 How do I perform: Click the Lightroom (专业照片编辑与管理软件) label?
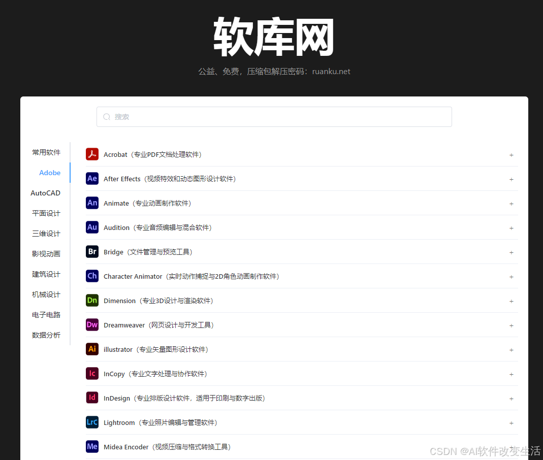pos(161,422)
